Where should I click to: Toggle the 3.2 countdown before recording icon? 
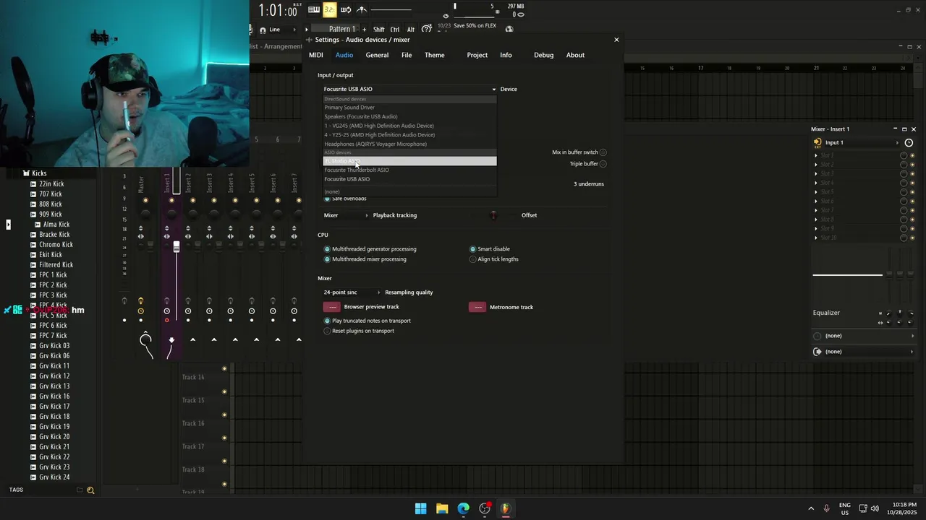tap(329, 9)
